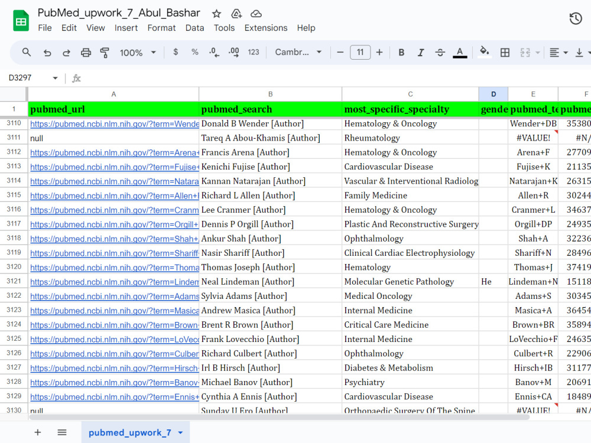Decrease font size with minus button

tap(340, 53)
